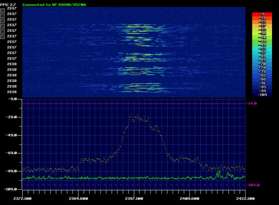Screen dimensions: 279x205
Task: Click the -69.0 amplitude axis label
Action: [x=11, y=153]
